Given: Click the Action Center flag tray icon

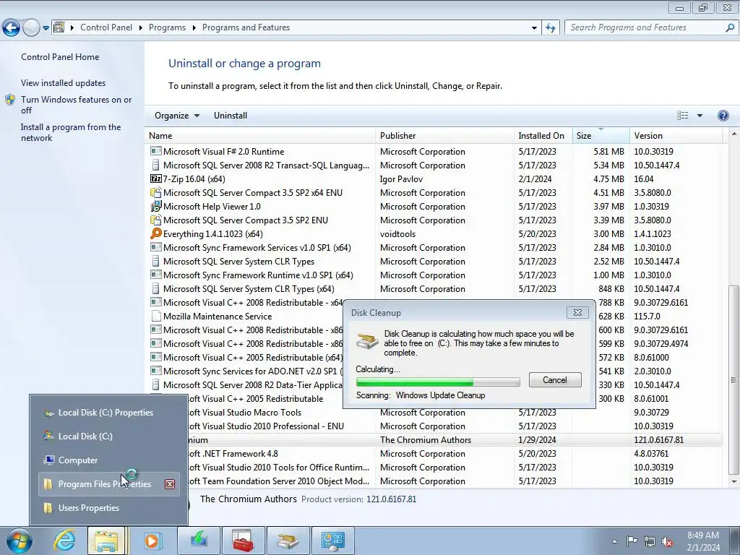Looking at the screenshot, I should tap(632, 541).
